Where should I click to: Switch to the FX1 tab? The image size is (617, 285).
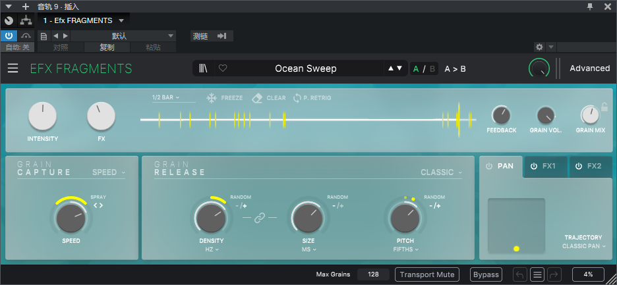click(x=546, y=167)
